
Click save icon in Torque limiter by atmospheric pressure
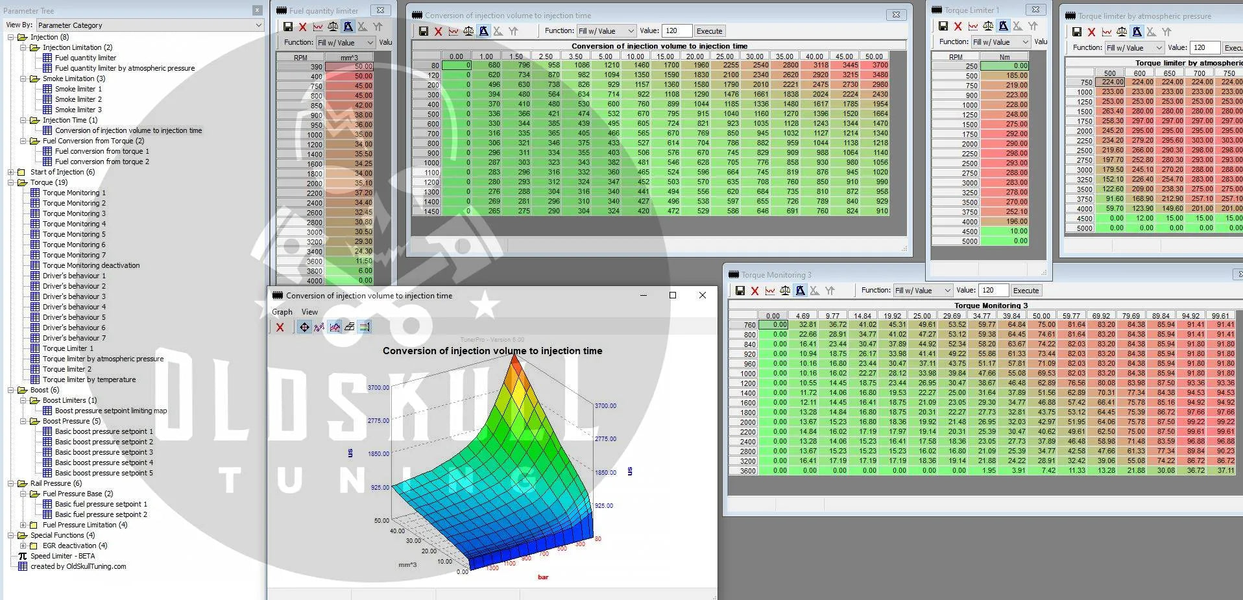[x=1077, y=32]
